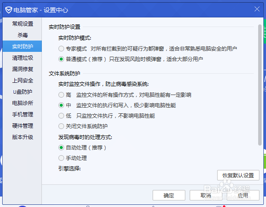Select the 专家模式 radio button

61,49
